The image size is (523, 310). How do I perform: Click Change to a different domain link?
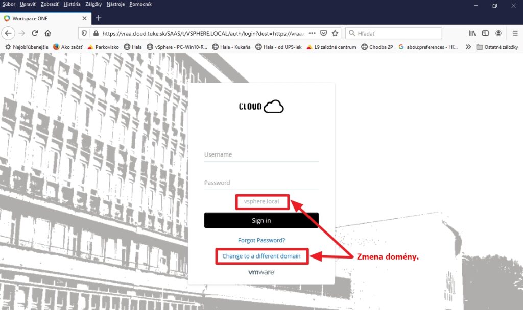(261, 256)
